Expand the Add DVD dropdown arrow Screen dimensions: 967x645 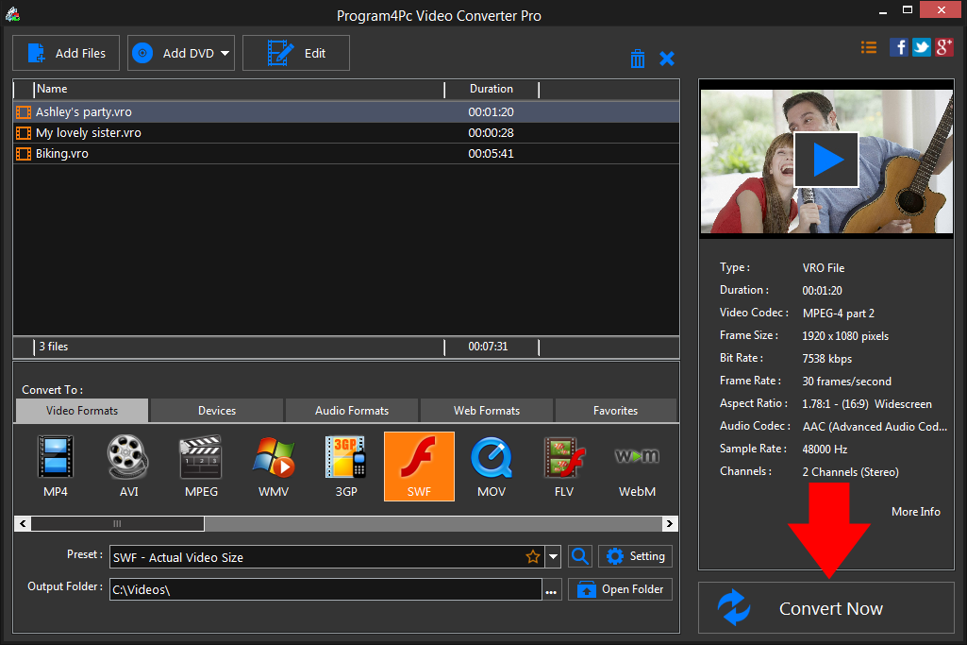[x=225, y=53]
